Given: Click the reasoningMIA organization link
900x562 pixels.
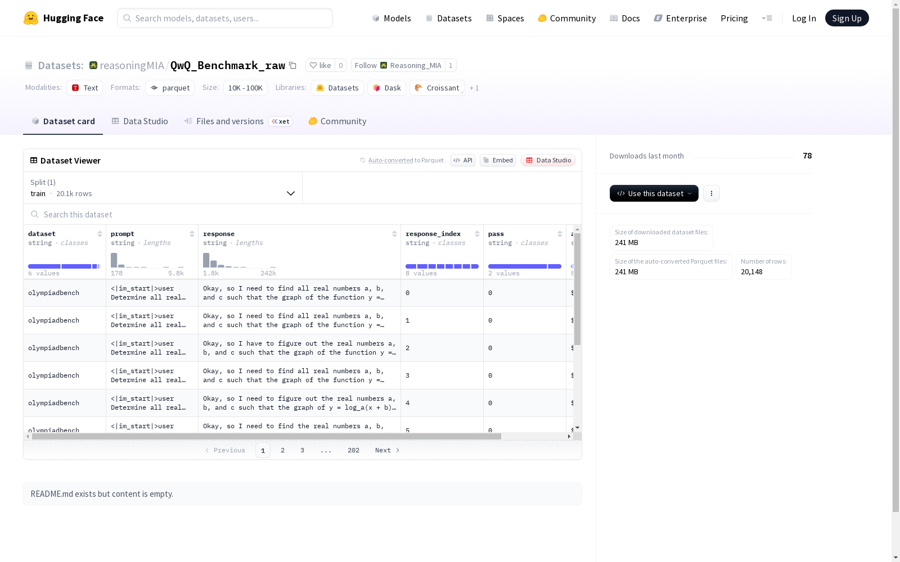Looking at the screenshot, I should pyautogui.click(x=132, y=65).
